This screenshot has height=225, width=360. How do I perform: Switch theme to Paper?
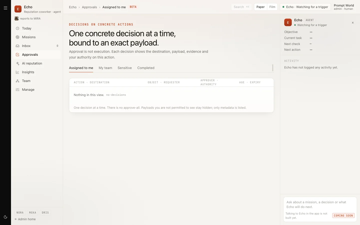tap(260, 7)
